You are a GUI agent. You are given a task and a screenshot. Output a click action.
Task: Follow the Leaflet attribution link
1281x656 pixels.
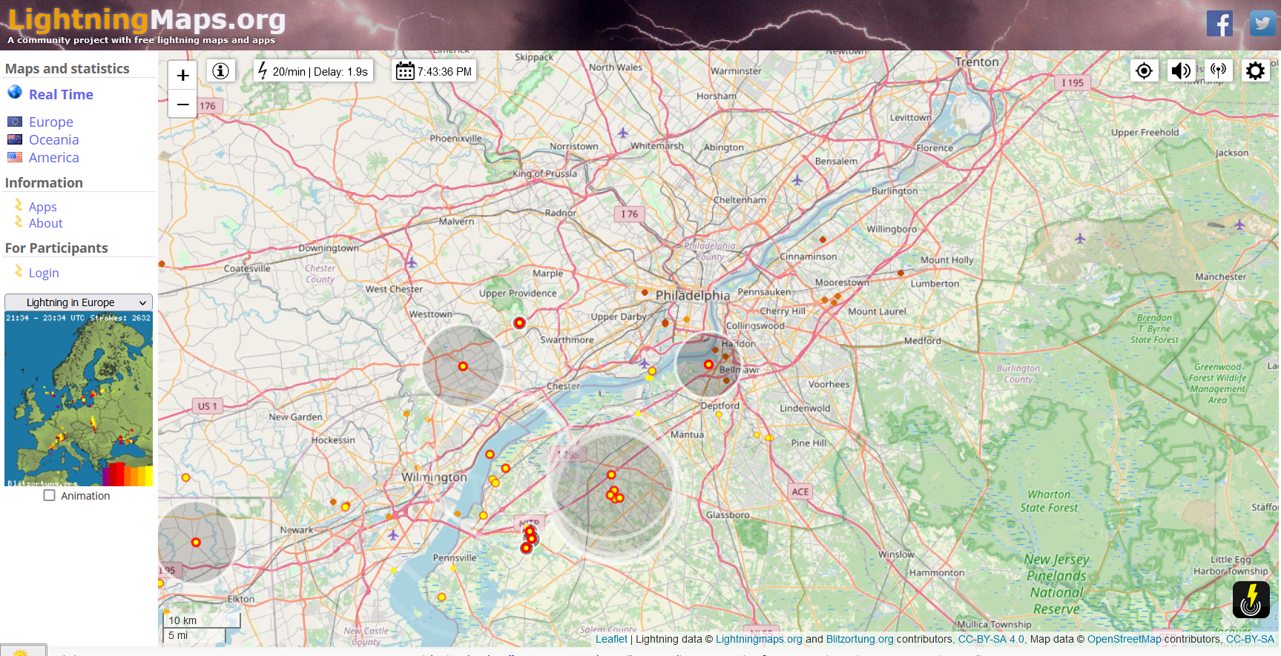[611, 639]
